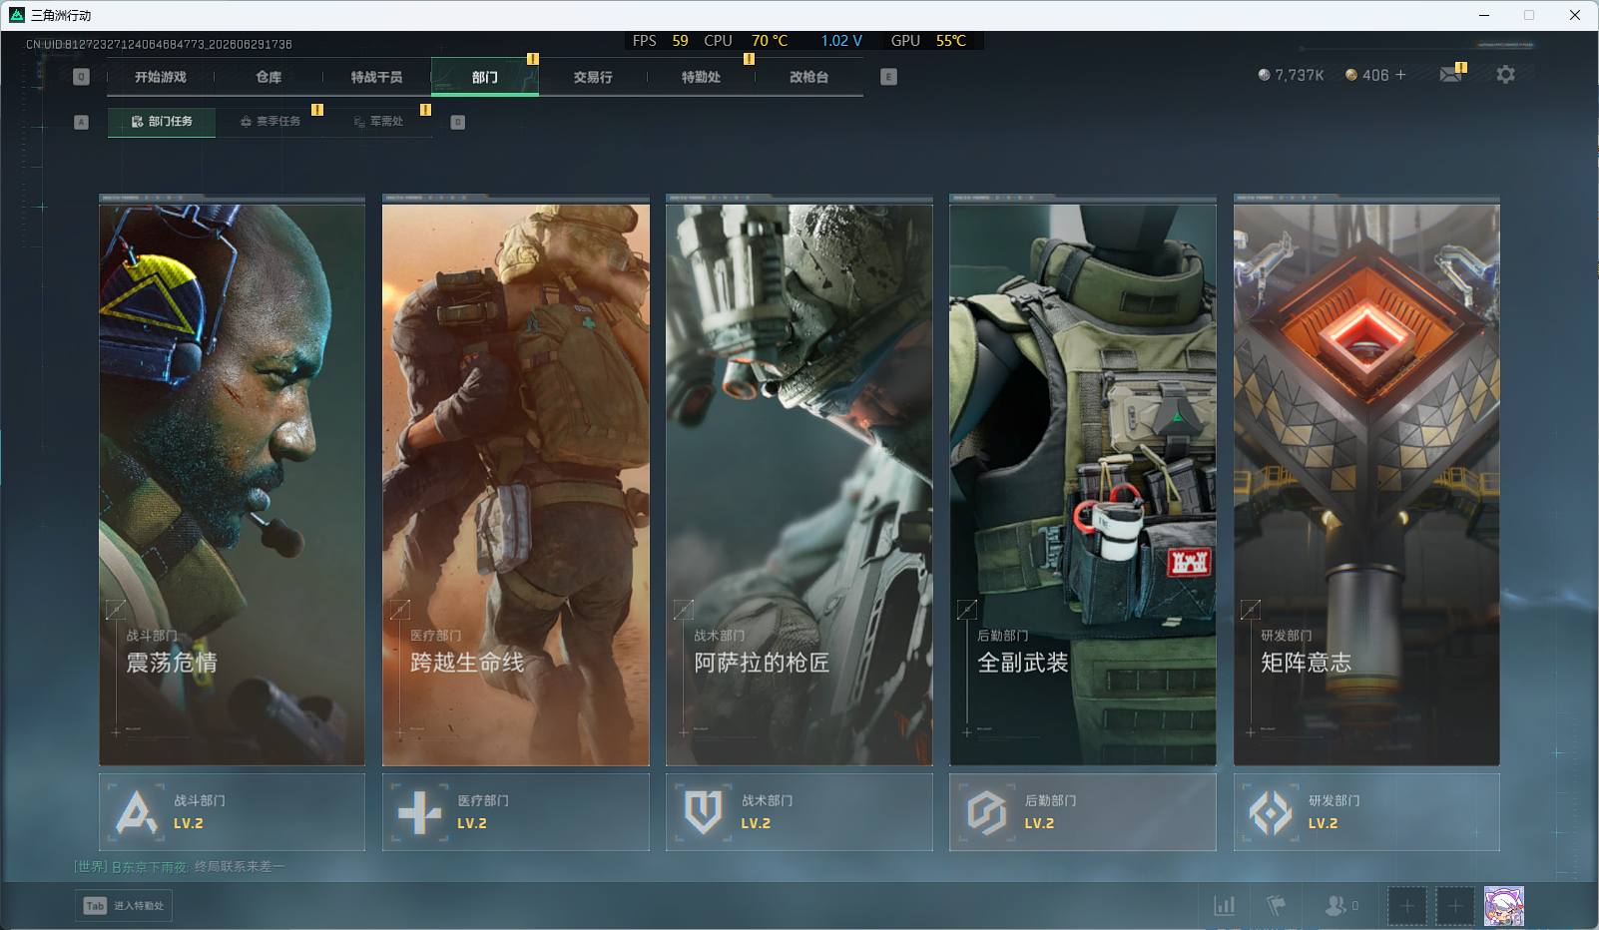Click the CN UID text string
1599x930 pixels.
(159, 44)
